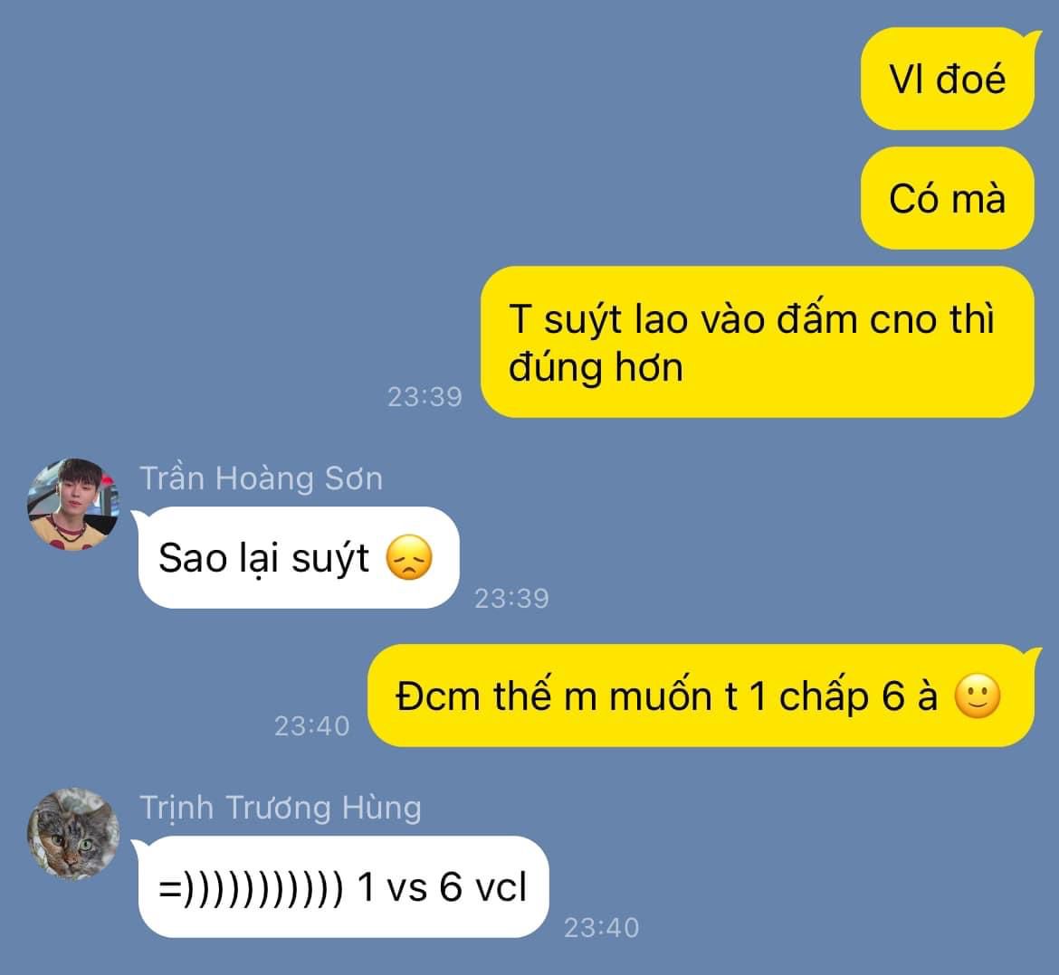The image size is (1059, 975).
Task: Tap the 'Đcm thế m muốn' message
Action: 701,696
